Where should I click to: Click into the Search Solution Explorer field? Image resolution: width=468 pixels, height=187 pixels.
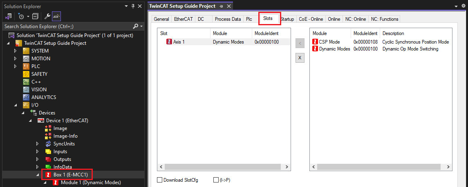click(x=67, y=26)
